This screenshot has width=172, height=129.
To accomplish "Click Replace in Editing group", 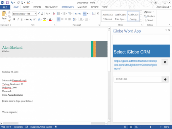I will click(149, 16).
